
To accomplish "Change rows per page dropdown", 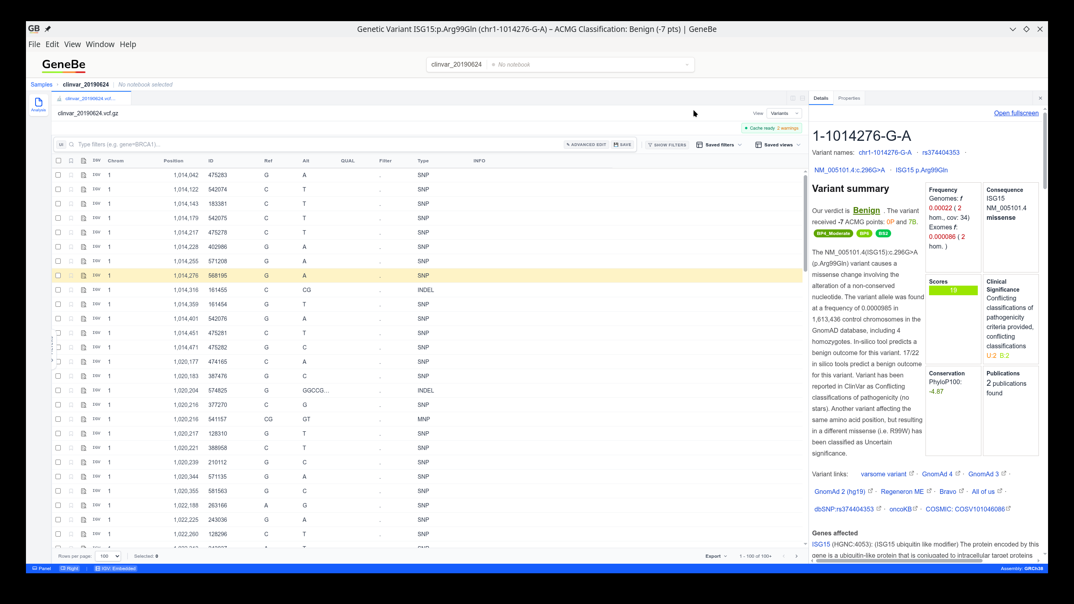I will [108, 556].
